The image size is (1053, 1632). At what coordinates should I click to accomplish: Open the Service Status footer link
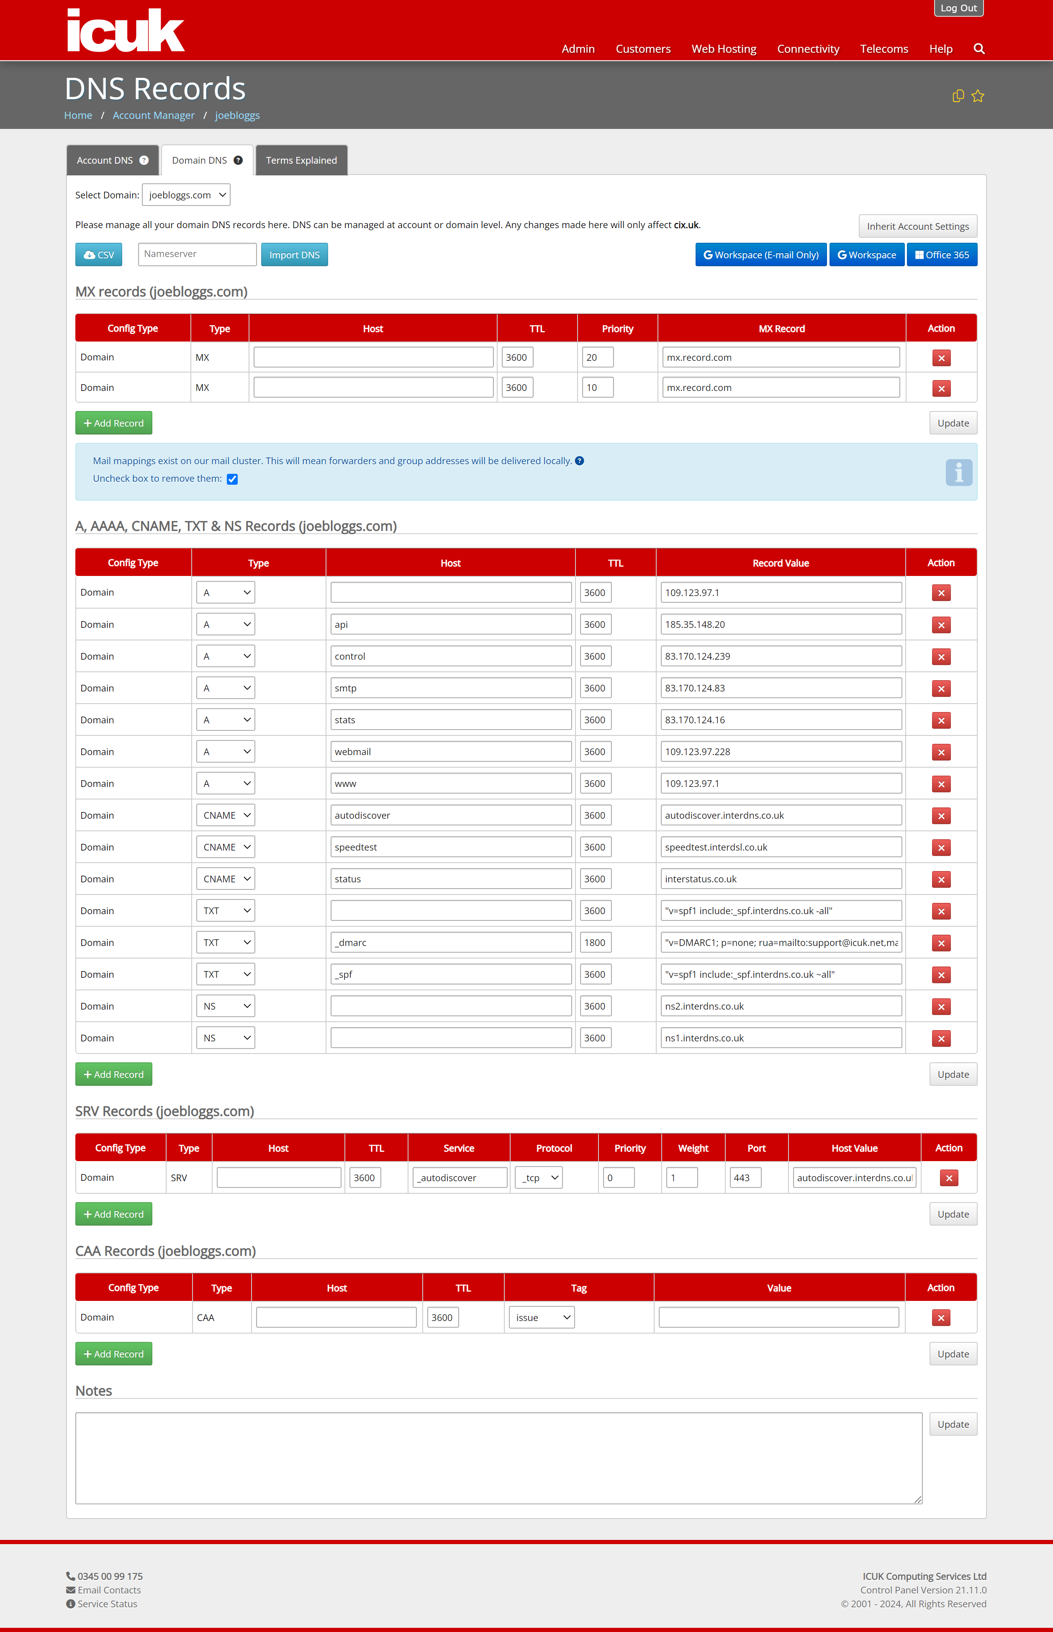pyautogui.click(x=108, y=1604)
